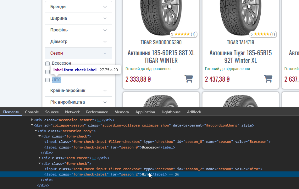Check the Літо checkbox
Image resolution: width=299 pixels, height=189 pixels.
click(x=47, y=80)
